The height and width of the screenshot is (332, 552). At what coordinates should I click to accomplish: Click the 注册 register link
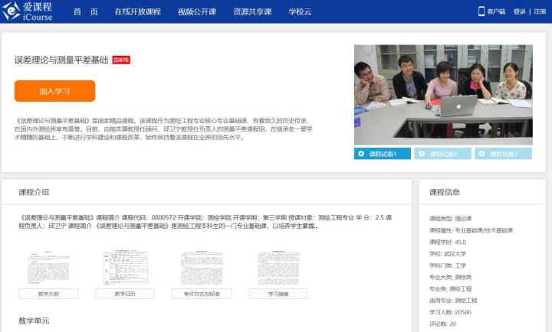pyautogui.click(x=540, y=11)
